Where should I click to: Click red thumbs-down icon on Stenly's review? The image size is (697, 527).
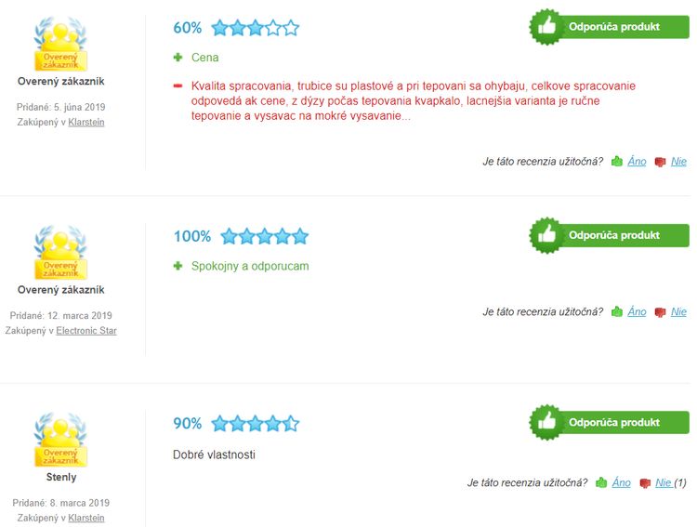645,483
